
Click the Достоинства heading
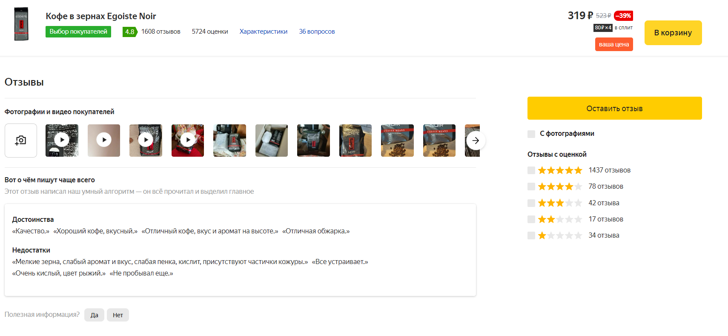click(x=33, y=220)
